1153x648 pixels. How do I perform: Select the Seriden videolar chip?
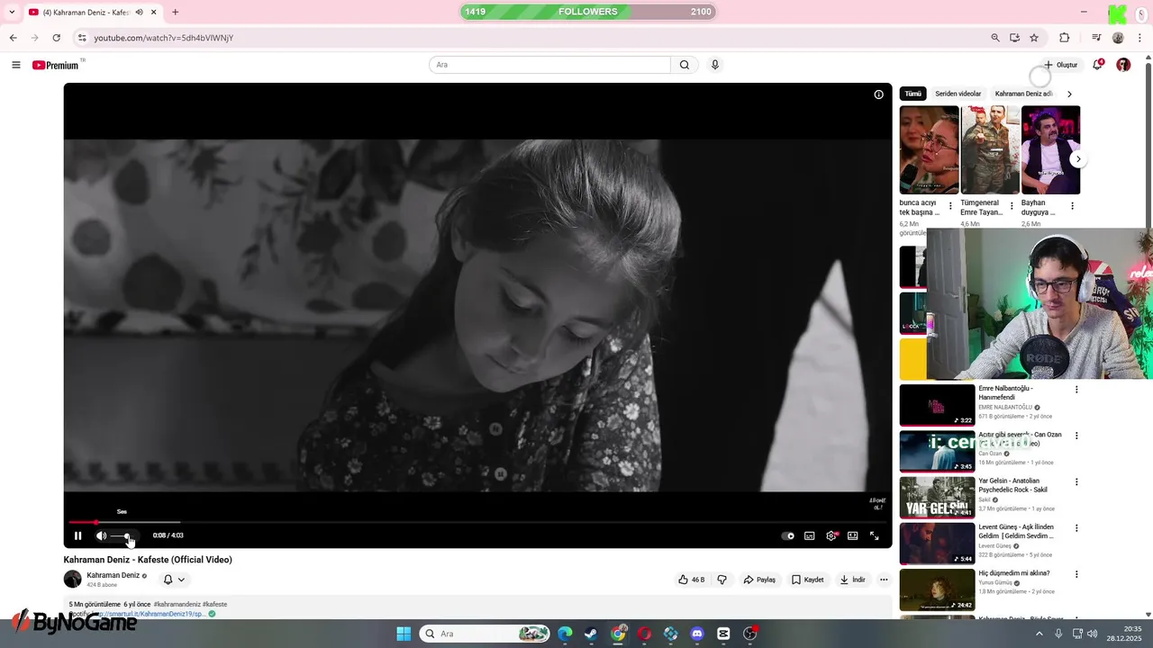958,94
